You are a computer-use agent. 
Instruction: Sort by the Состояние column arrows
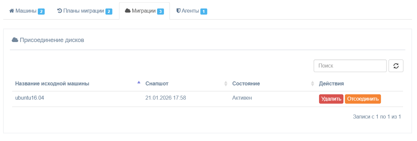(312, 84)
